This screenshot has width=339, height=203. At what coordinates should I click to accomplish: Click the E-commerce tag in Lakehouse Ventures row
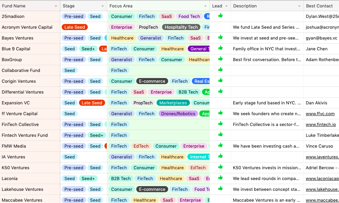coord(152,189)
